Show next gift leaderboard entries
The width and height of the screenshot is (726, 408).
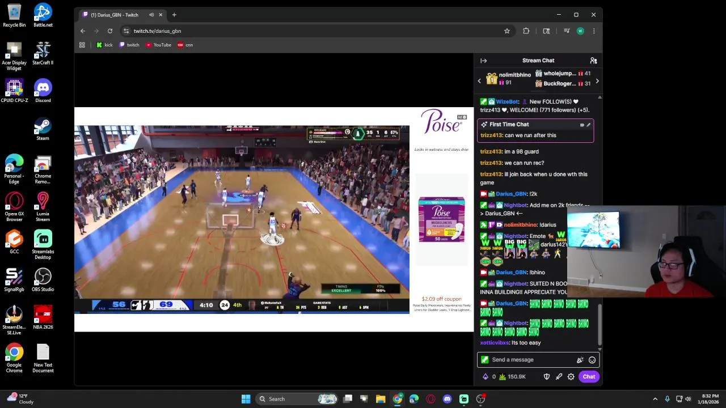tap(597, 81)
